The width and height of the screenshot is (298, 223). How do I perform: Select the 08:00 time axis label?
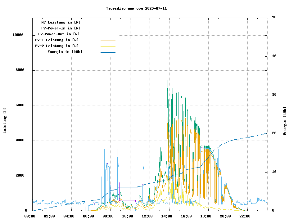click(108, 216)
